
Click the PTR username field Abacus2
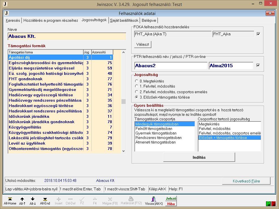coord(171,66)
